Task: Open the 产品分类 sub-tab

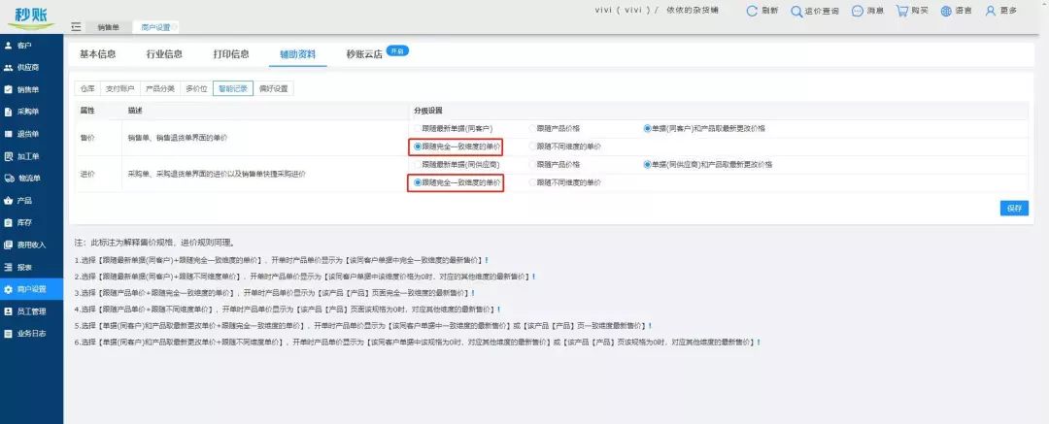Action: coord(160,89)
